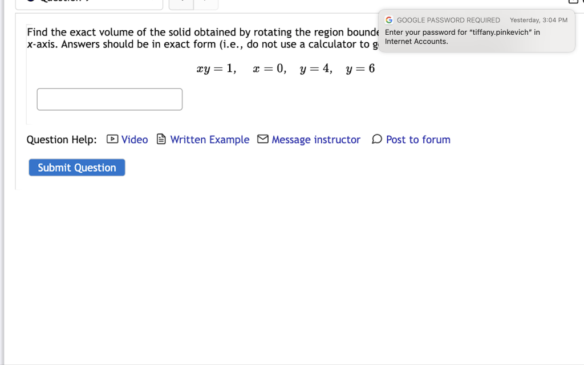
Task: Click the Video play icon next to Question Help
Action: (113, 139)
